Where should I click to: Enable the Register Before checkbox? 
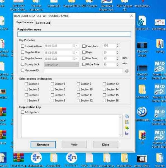click(23, 58)
